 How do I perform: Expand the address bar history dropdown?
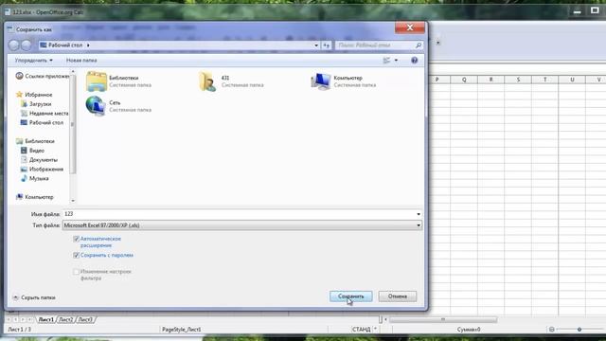tap(316, 45)
